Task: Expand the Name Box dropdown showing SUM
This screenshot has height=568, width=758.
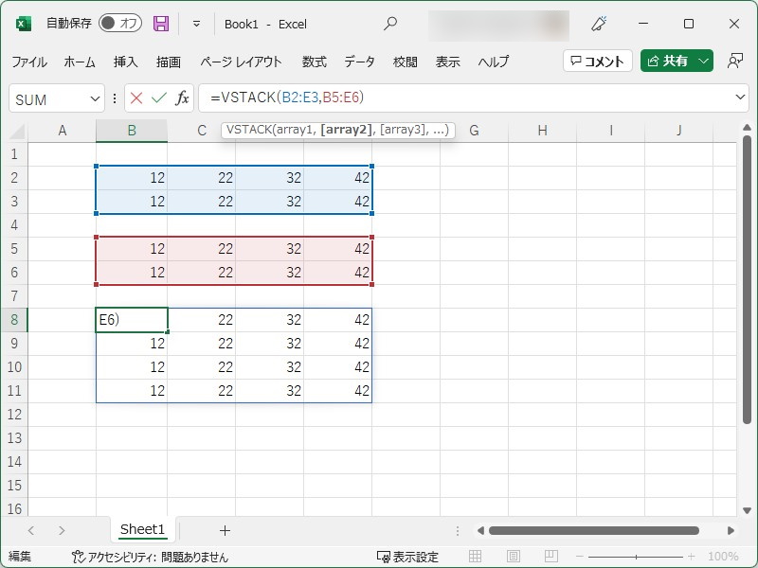Action: tap(95, 99)
